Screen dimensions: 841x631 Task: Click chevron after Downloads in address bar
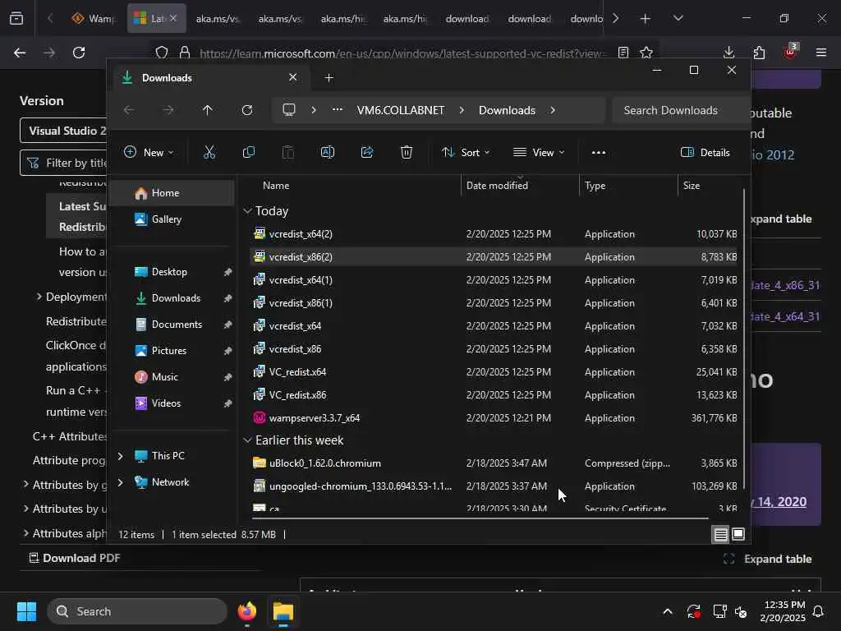tap(553, 110)
